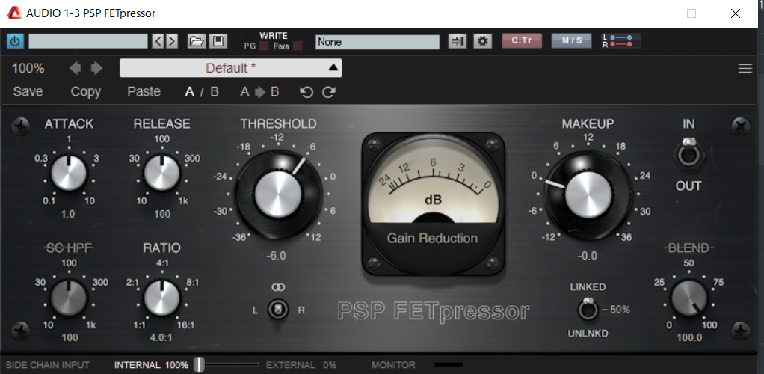Select previous preset with left chevron
This screenshot has height=374, width=764.
point(158,41)
